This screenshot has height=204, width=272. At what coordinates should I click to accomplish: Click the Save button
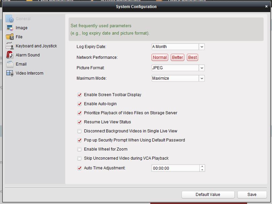click(252, 194)
